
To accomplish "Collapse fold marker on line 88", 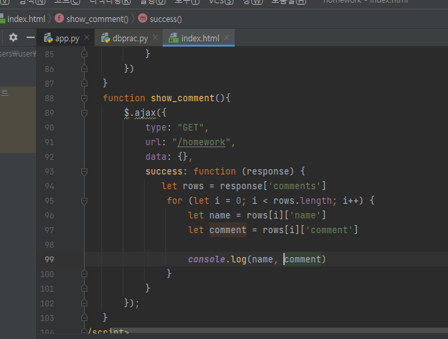I will (x=84, y=99).
